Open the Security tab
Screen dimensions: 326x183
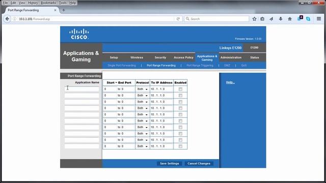[160, 57]
